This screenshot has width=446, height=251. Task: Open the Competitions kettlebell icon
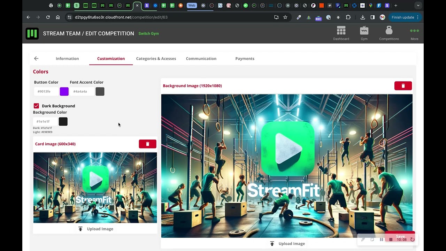click(389, 31)
